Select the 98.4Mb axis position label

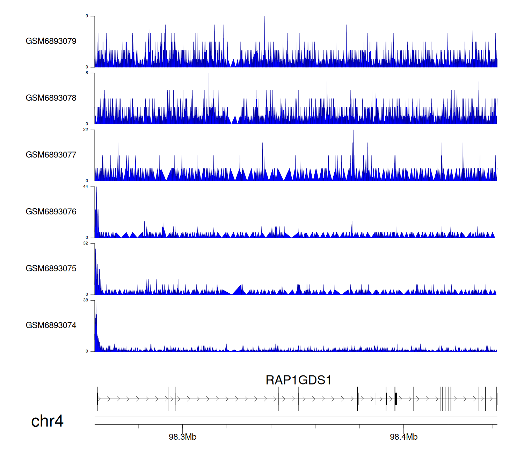pyautogui.click(x=403, y=437)
